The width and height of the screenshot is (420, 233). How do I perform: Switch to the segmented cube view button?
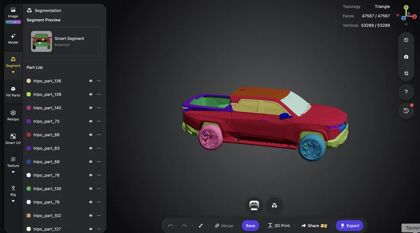coord(274,205)
